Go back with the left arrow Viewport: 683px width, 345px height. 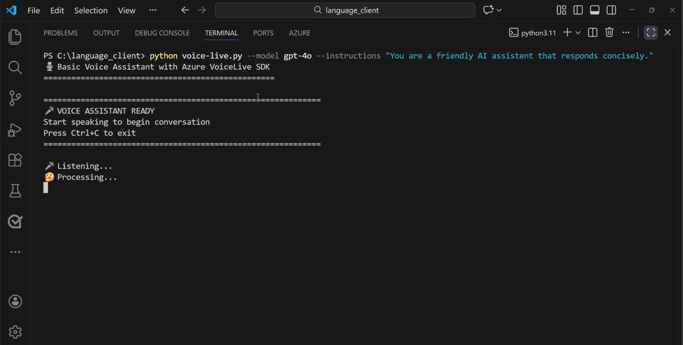[x=185, y=10]
